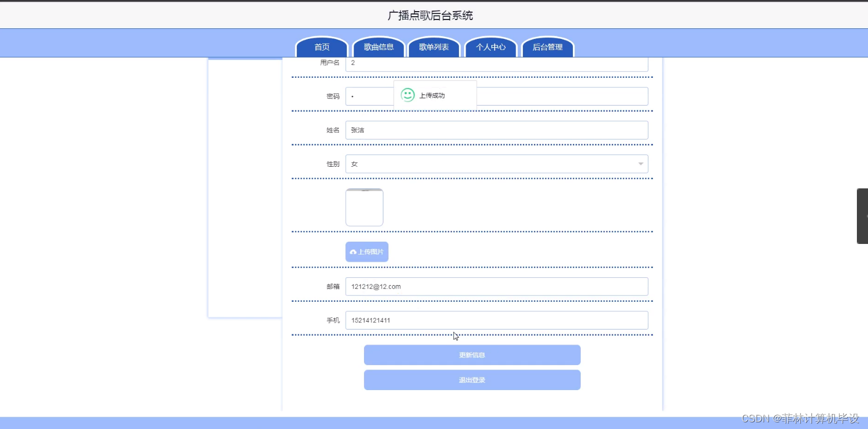Image resolution: width=868 pixels, height=429 pixels.
Task: Click the 更新信息 update button
Action: [471, 355]
